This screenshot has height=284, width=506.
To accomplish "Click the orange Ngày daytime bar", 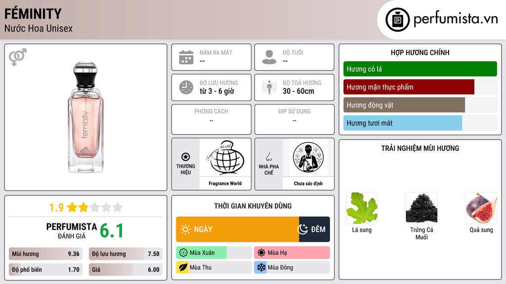I will tap(238, 229).
